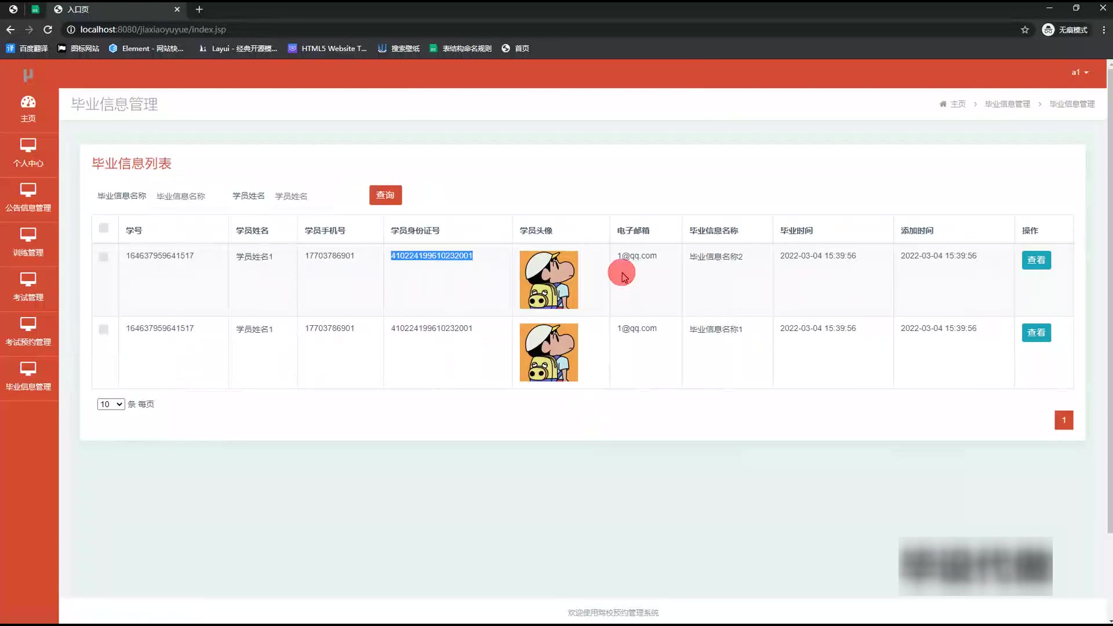Open 个人中心 in the sidebar

[28, 154]
